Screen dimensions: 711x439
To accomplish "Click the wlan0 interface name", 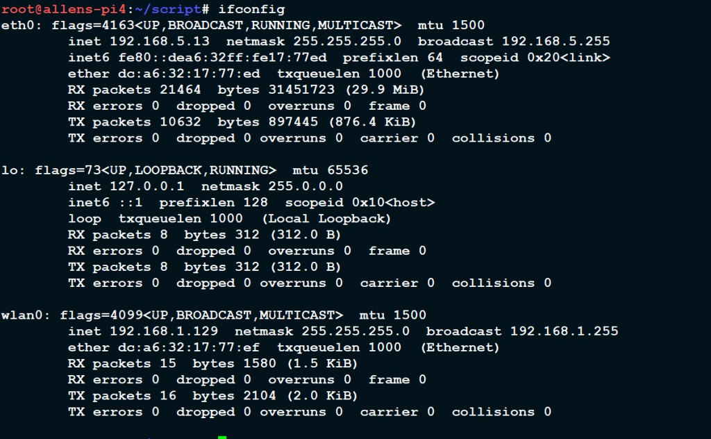I will click(x=22, y=315).
